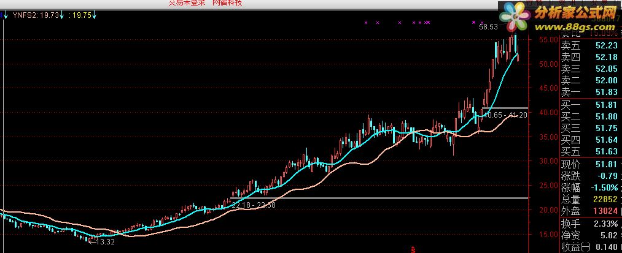
Task: Click the red S marker at chart bottom
Action: tap(413, 250)
